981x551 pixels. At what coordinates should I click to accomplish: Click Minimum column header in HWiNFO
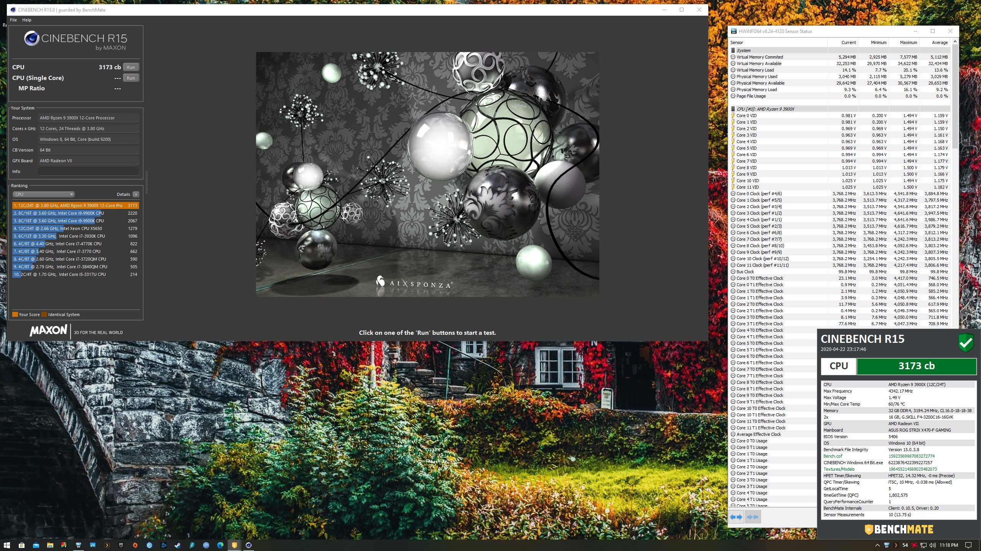(x=874, y=42)
